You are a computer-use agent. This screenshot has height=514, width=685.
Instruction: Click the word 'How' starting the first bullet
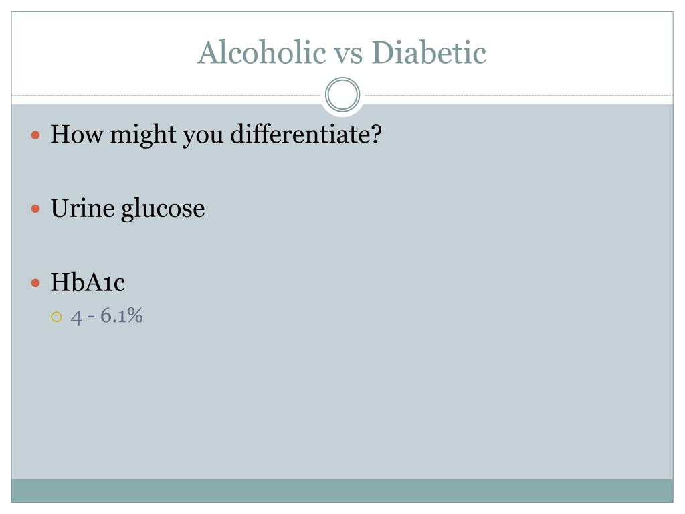pos(77,134)
